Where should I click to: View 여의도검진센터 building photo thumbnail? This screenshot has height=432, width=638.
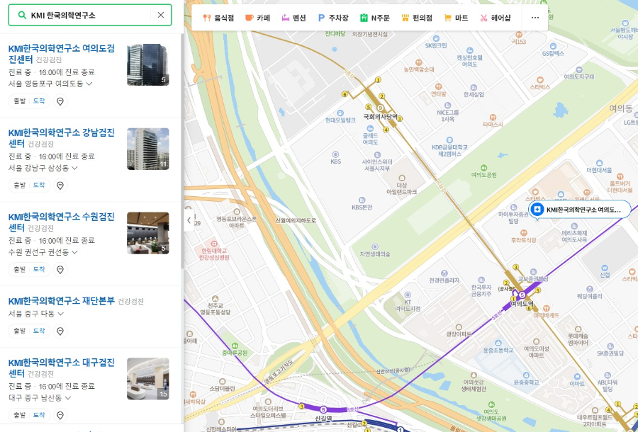point(148,64)
